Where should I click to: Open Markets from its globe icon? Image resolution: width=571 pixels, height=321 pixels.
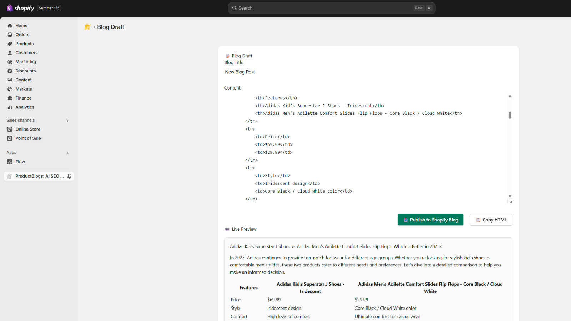[10, 89]
